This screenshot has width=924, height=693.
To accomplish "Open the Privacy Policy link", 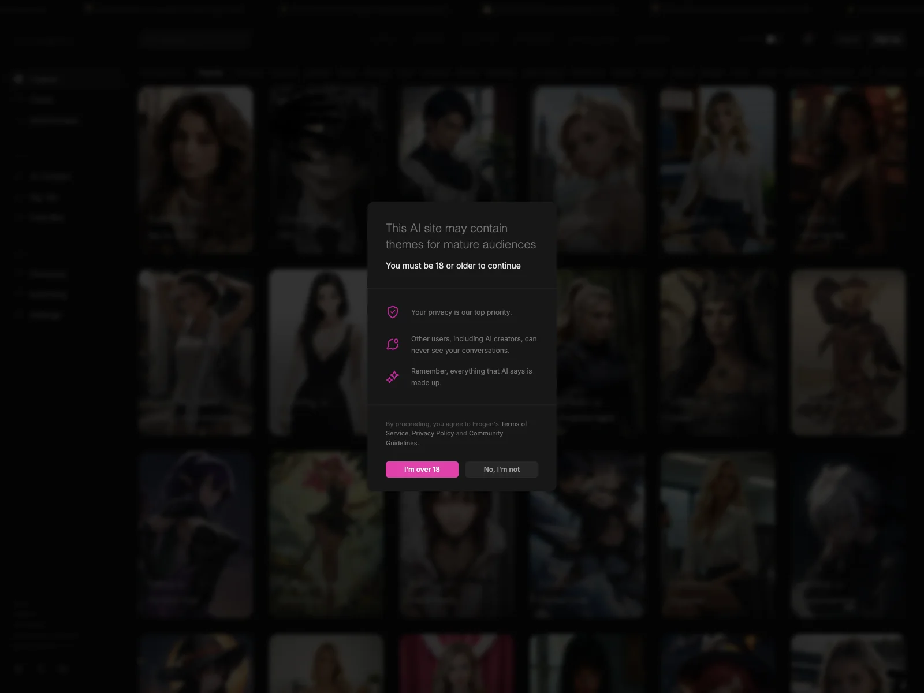I will tap(433, 433).
